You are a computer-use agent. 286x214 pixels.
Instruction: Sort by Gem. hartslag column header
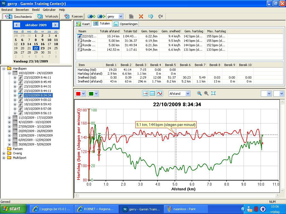coord(194,31)
